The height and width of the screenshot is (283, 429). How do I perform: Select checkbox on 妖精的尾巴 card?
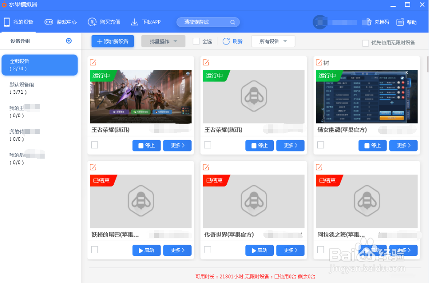pos(94,250)
